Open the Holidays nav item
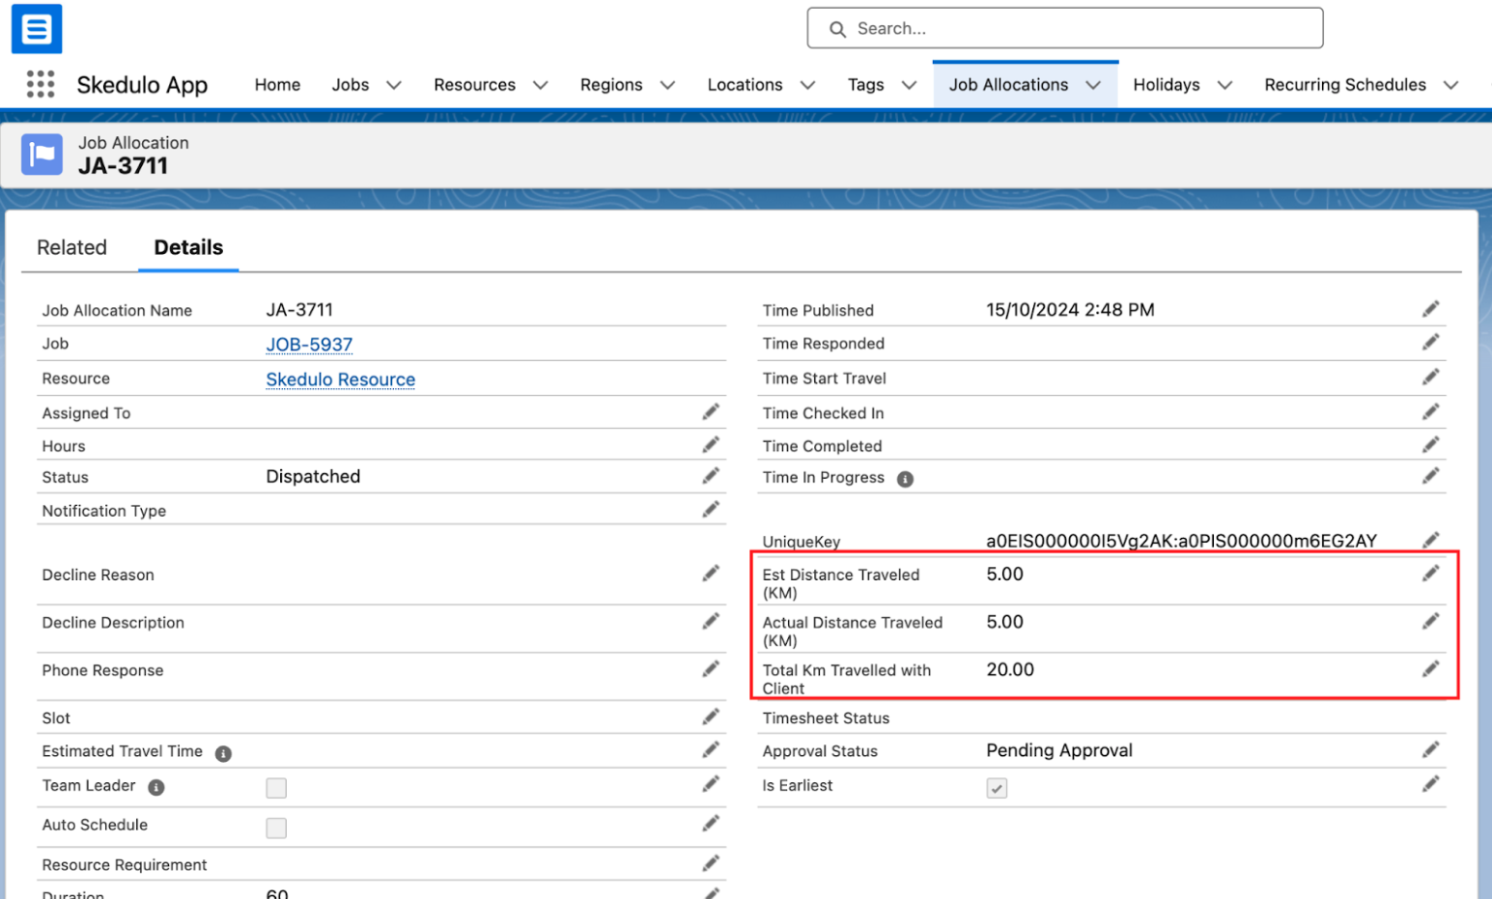The width and height of the screenshot is (1492, 899). [x=1166, y=85]
